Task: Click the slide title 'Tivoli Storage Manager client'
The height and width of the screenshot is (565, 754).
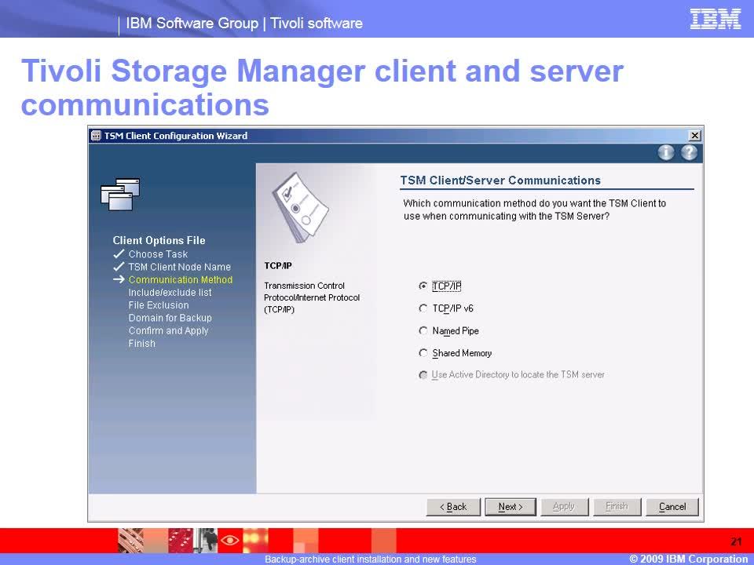Action: [322, 87]
